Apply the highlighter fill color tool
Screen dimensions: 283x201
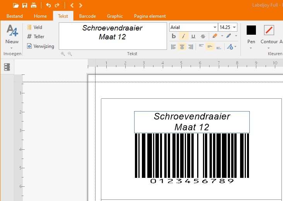[215, 36]
